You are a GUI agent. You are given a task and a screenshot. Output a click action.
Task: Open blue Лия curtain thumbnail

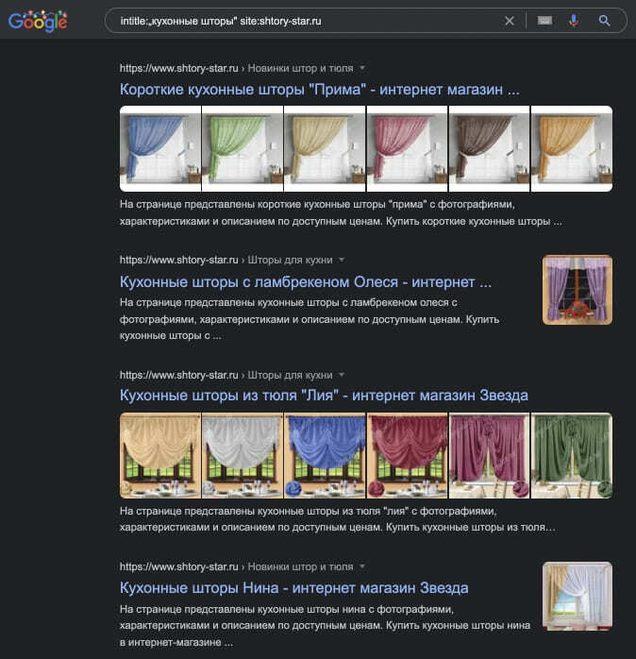pos(325,456)
